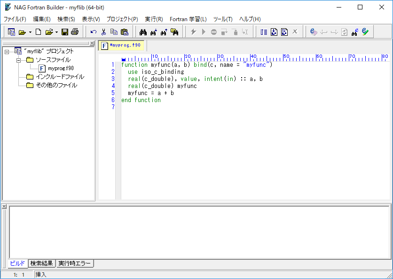393x279 pixels.
Task: Select the その他のファイル folder
Action: click(56, 85)
